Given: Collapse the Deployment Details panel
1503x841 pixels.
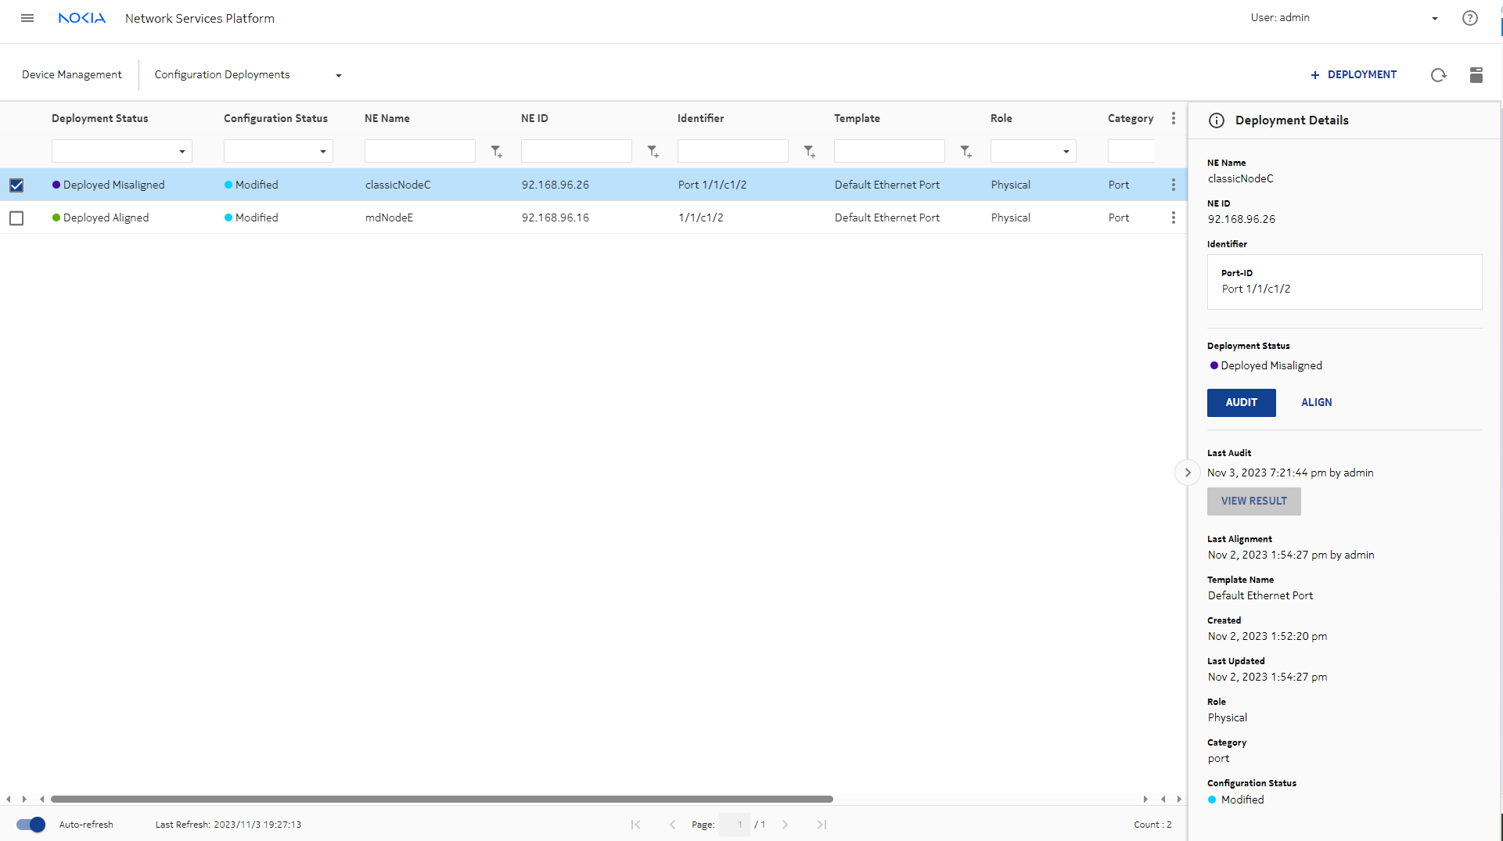Looking at the screenshot, I should [x=1187, y=473].
